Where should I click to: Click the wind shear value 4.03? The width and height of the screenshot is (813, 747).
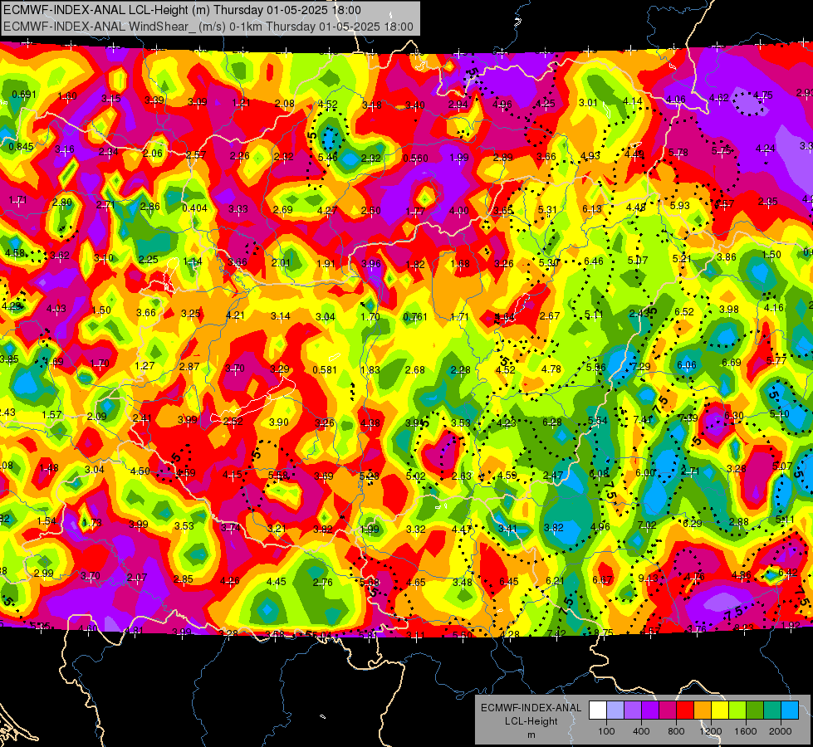(56, 309)
